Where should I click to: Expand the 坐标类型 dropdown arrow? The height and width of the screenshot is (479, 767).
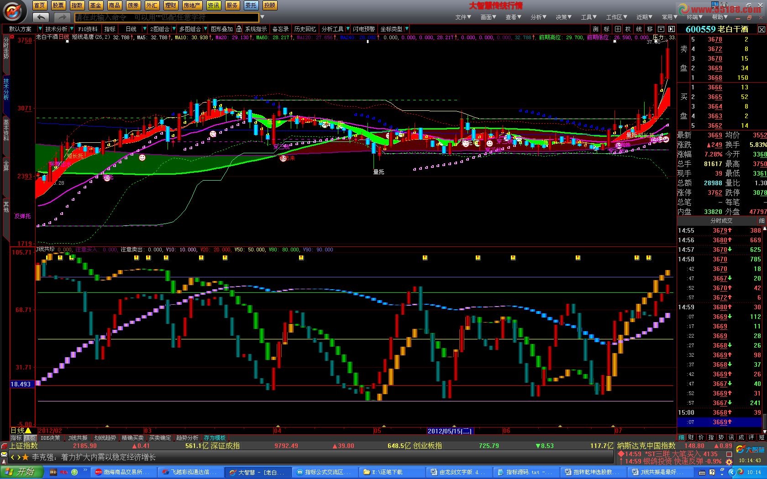(406, 29)
